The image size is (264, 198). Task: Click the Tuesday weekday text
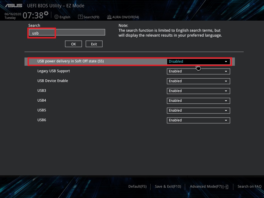coord(10,18)
